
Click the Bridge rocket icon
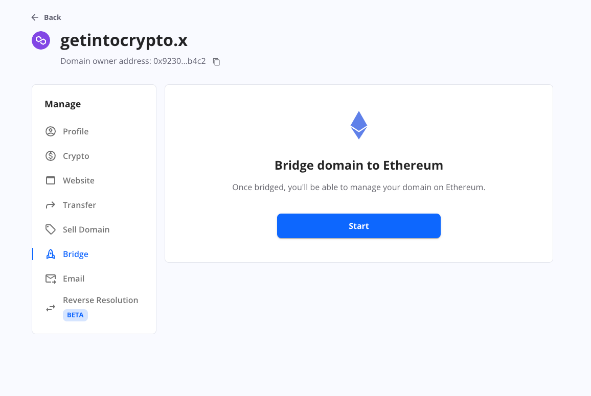(50, 254)
